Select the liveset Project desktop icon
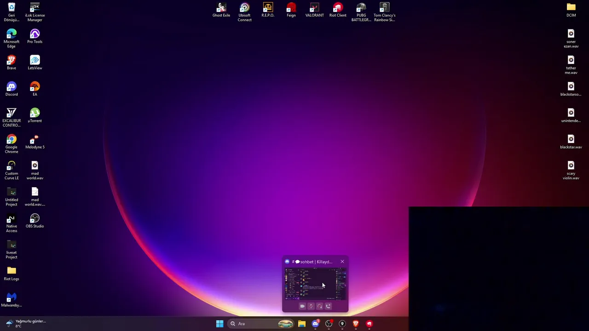 (x=12, y=250)
